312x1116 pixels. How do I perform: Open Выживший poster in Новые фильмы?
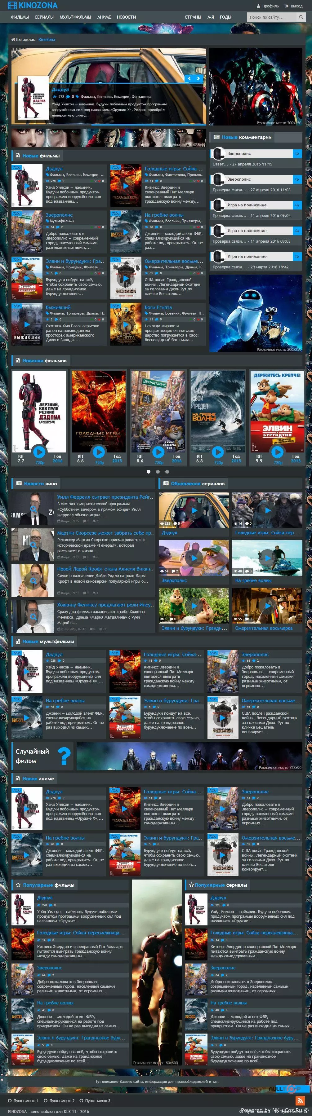click(27, 324)
